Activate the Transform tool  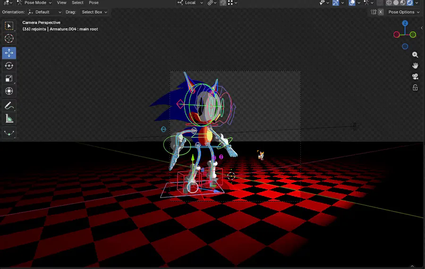[x=9, y=91]
